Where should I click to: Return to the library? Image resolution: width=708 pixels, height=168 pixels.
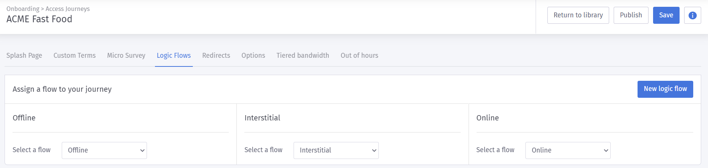pos(578,15)
